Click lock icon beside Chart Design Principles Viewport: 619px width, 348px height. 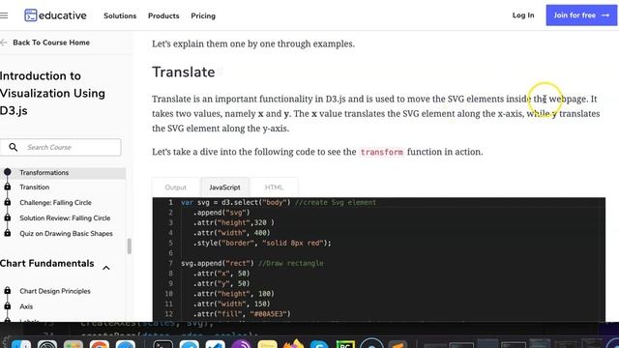(x=7, y=290)
